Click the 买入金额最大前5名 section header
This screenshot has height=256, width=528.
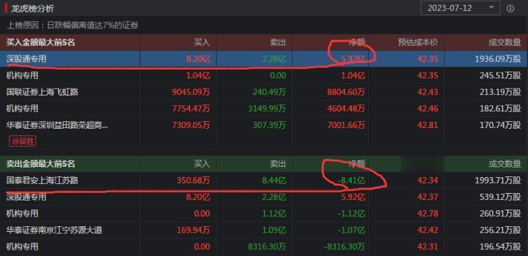40,42
